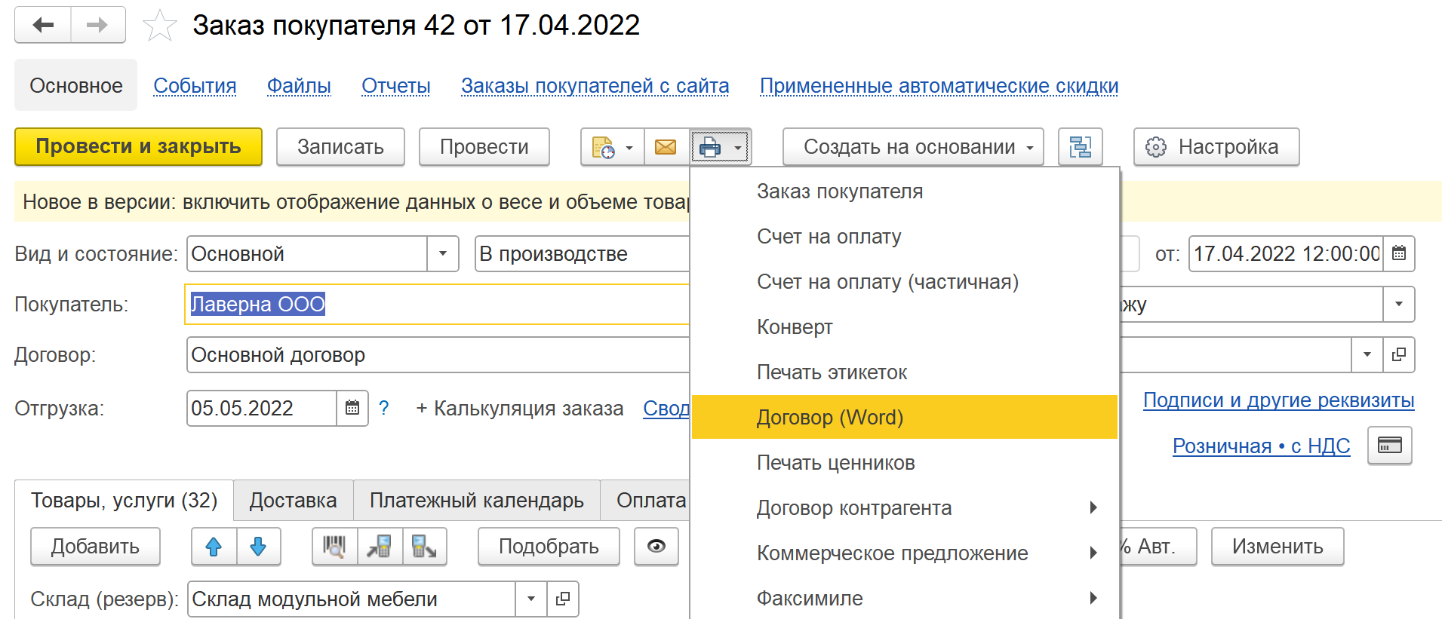1442x619 pixels.
Task: Expand the Факсимиле submenu
Action: click(905, 599)
